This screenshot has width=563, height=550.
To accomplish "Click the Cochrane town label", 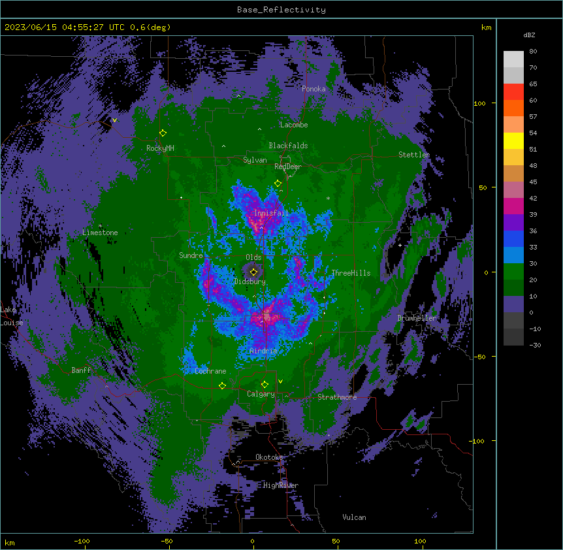I will (x=210, y=371).
